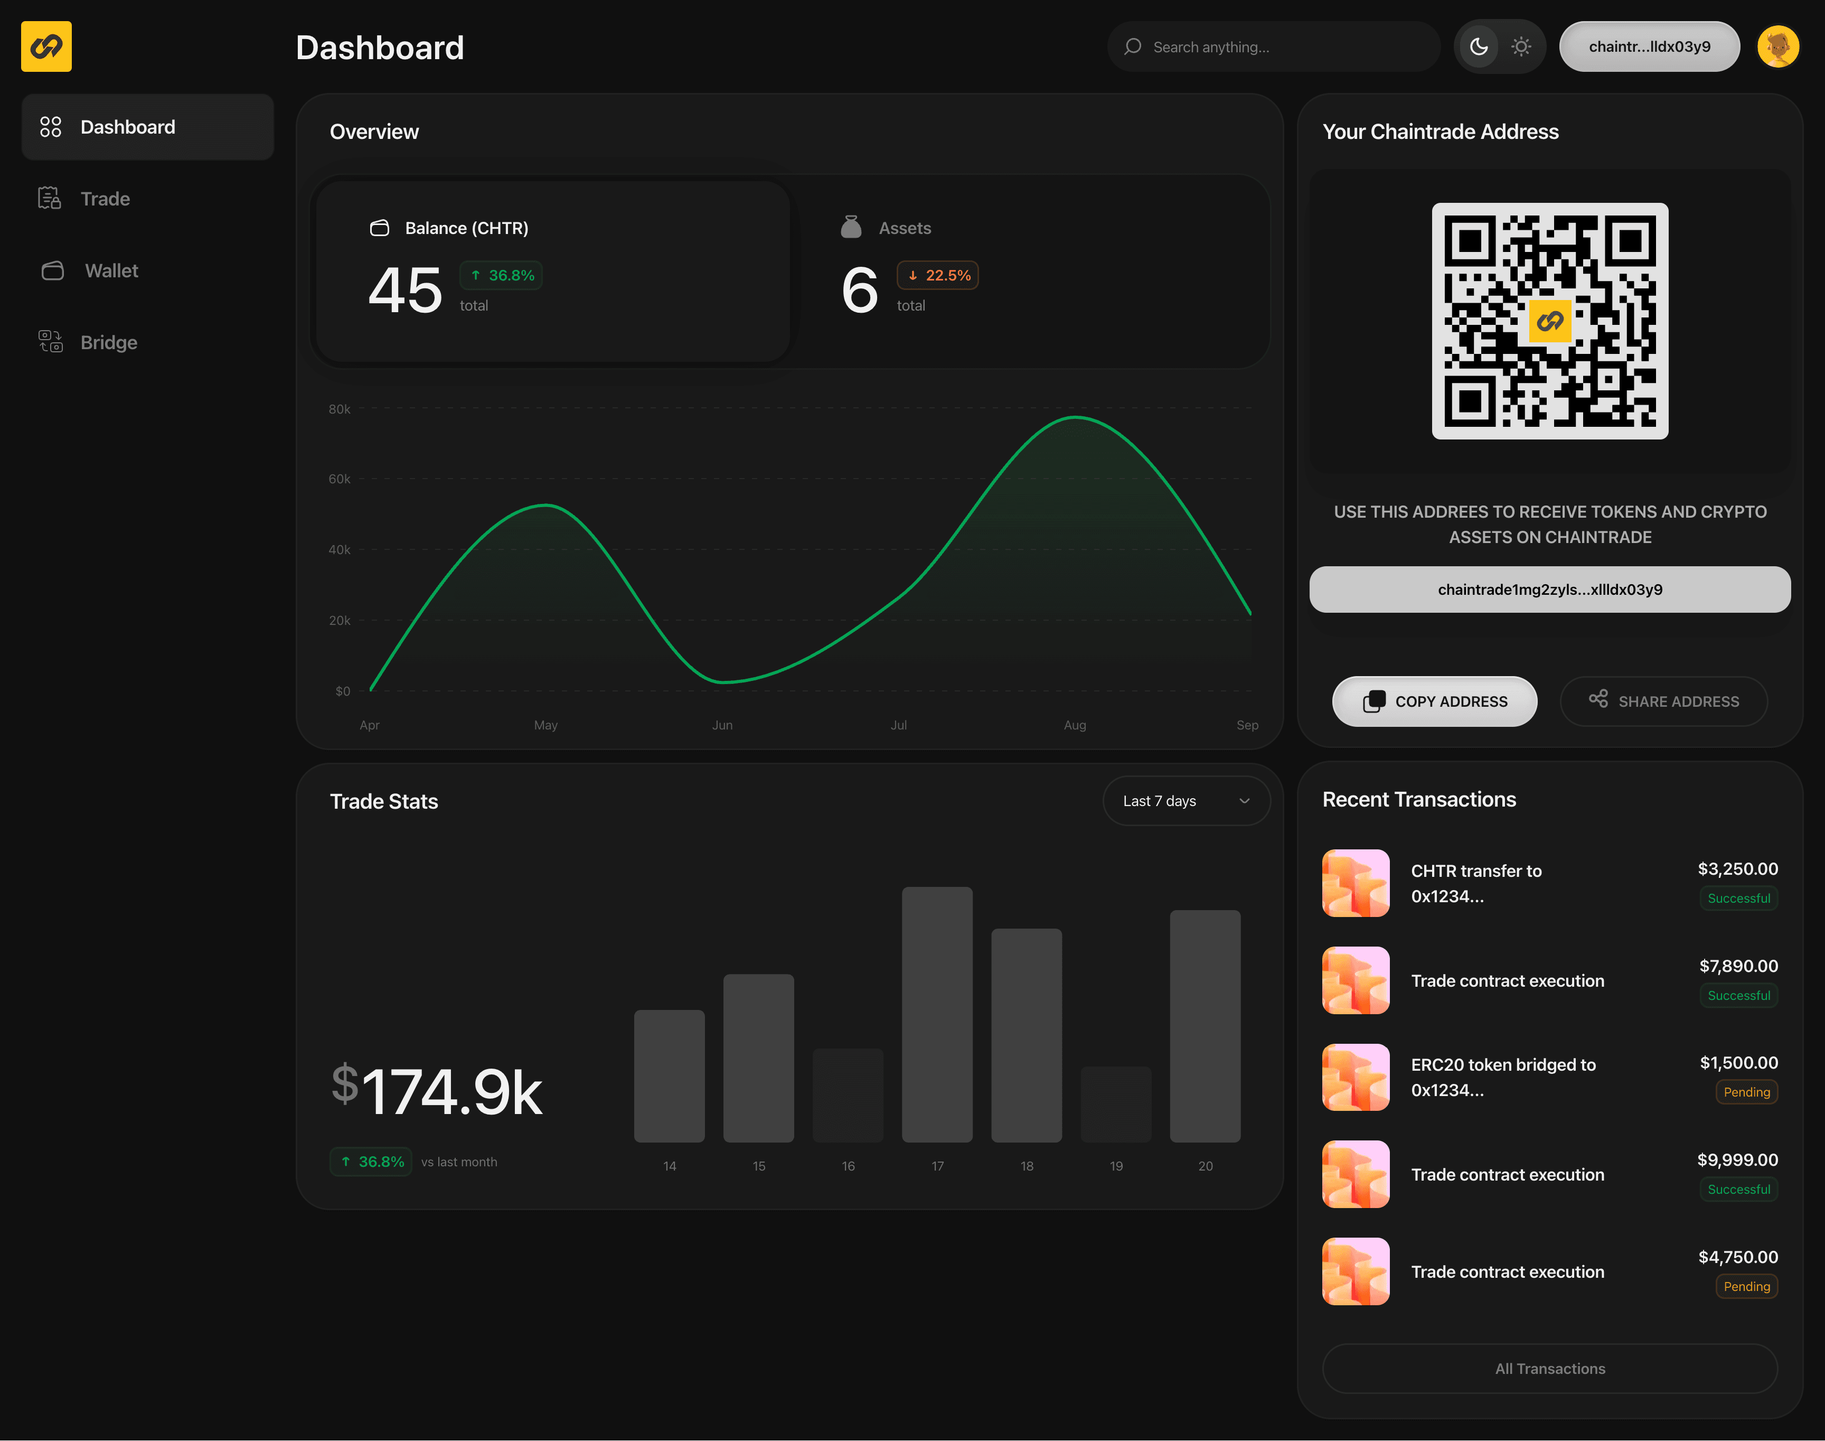Click the $1,500.00 transaction thumbnail

(1356, 1078)
